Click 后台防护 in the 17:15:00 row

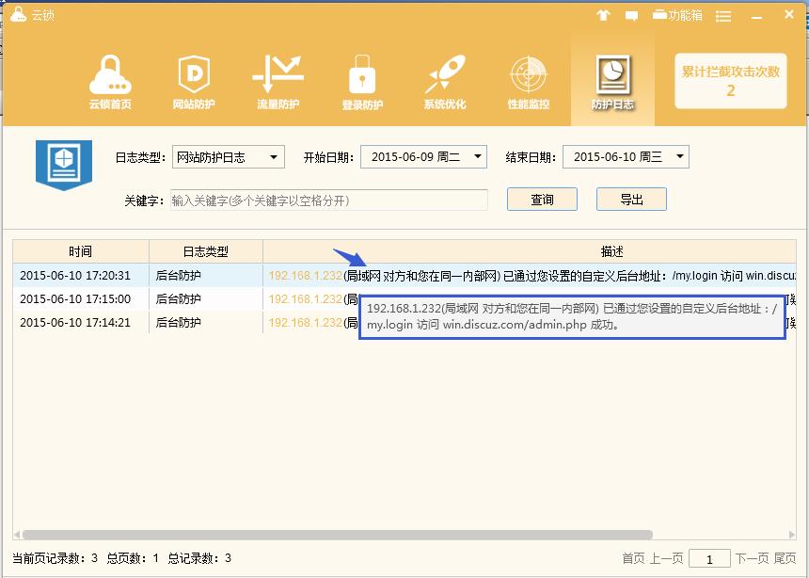pos(178,299)
